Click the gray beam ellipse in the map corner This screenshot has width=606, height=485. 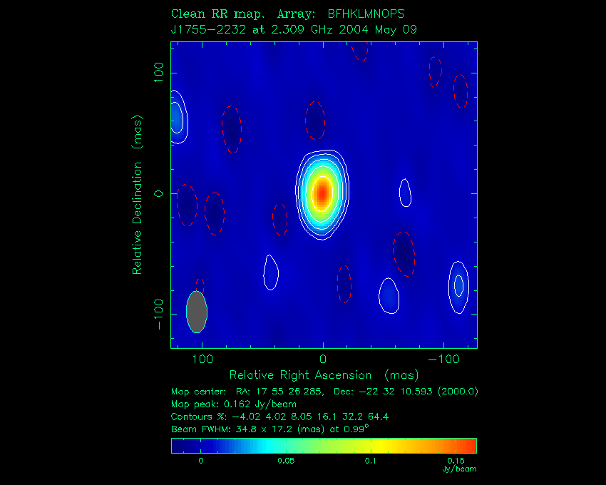point(197,312)
